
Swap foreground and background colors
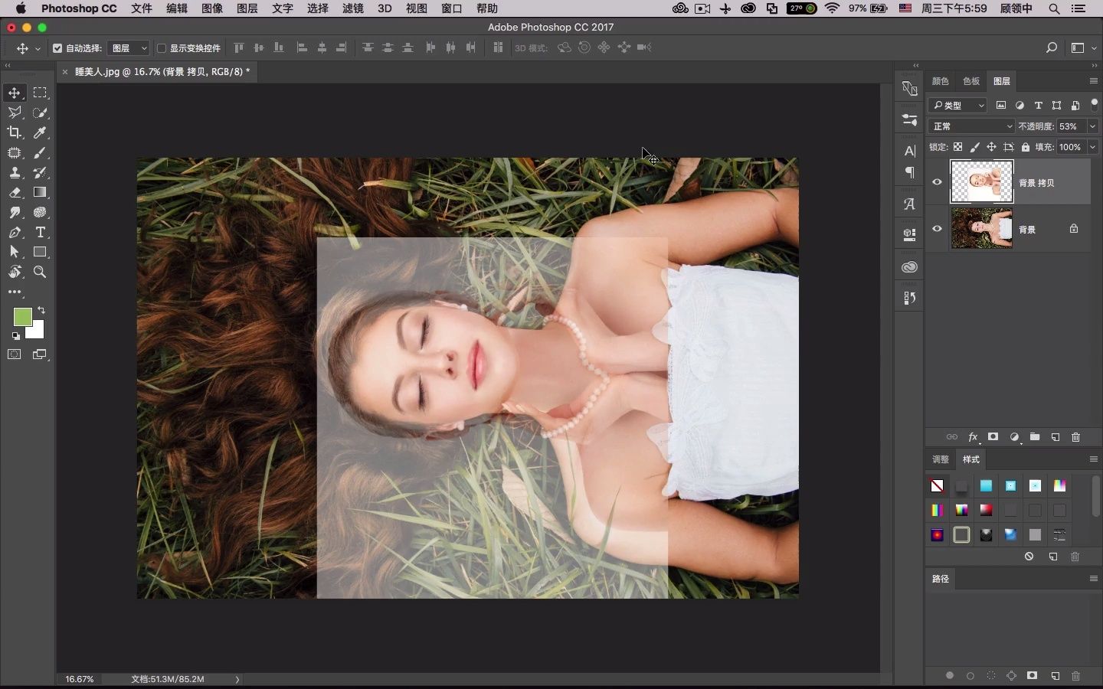(41, 310)
